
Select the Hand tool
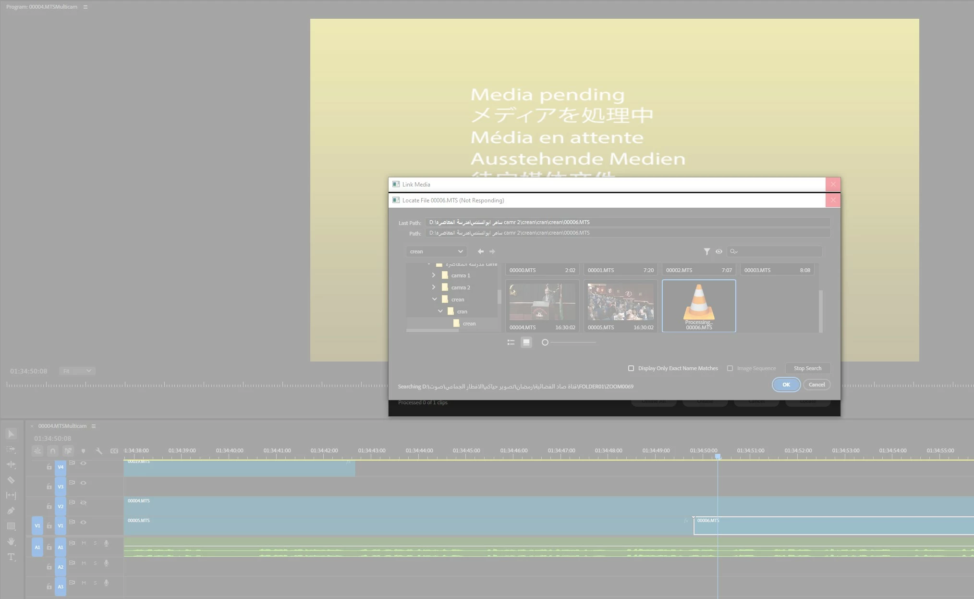pos(11,541)
